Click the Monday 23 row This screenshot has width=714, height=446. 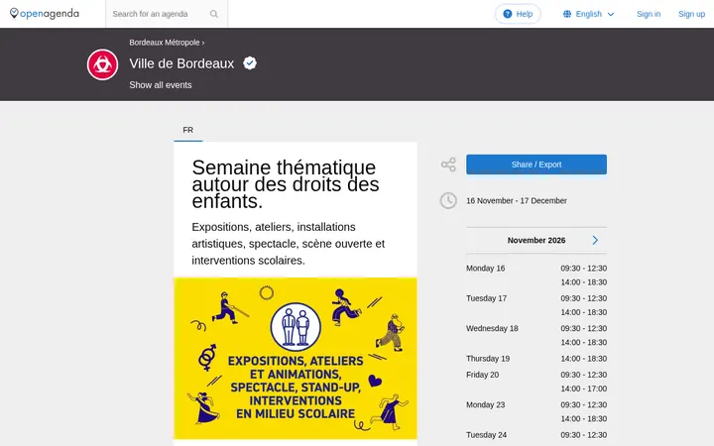(536, 411)
